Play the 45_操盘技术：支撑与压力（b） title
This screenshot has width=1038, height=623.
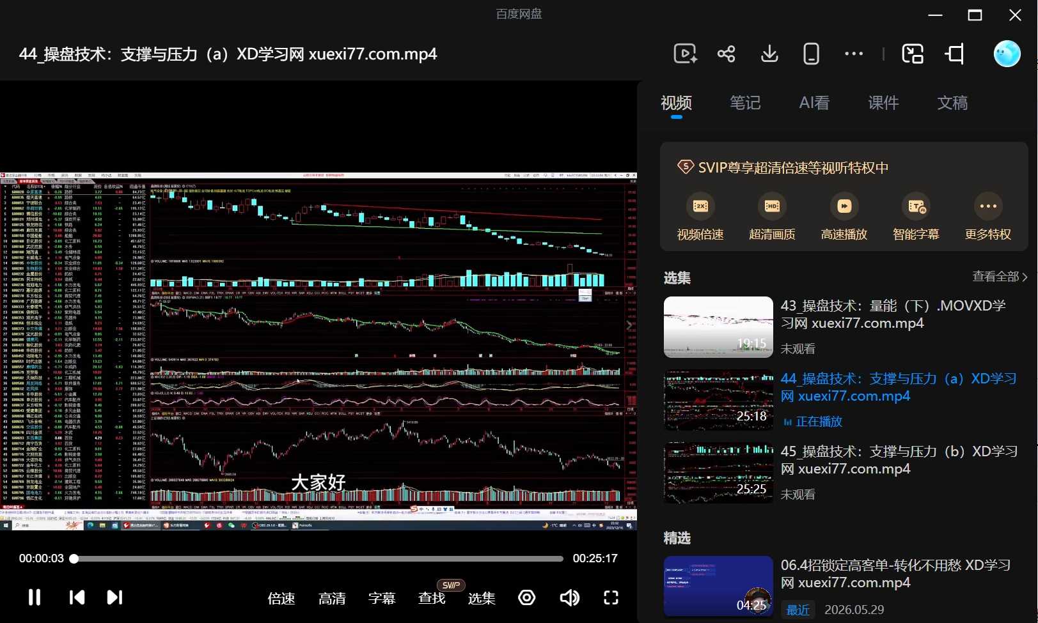pos(899,460)
